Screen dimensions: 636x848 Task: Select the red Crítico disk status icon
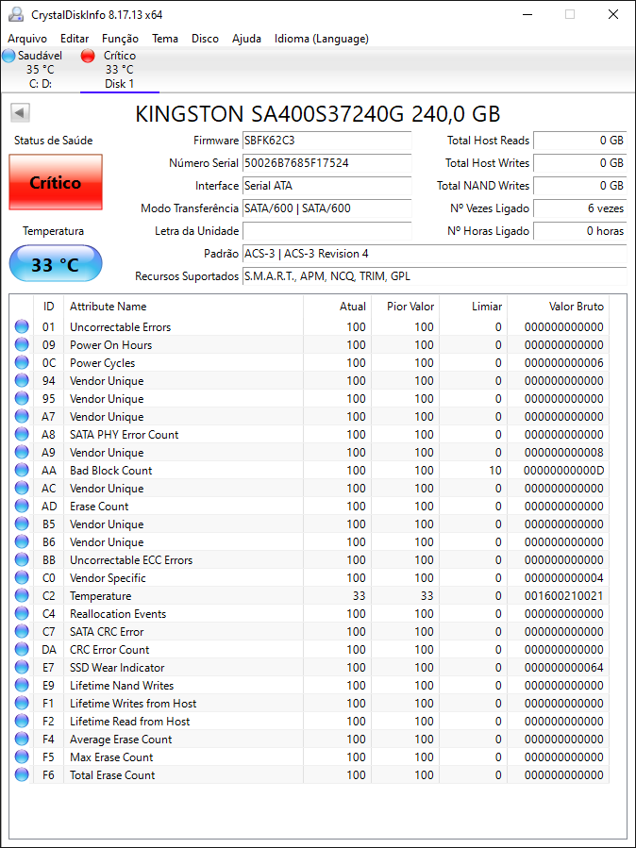point(88,55)
